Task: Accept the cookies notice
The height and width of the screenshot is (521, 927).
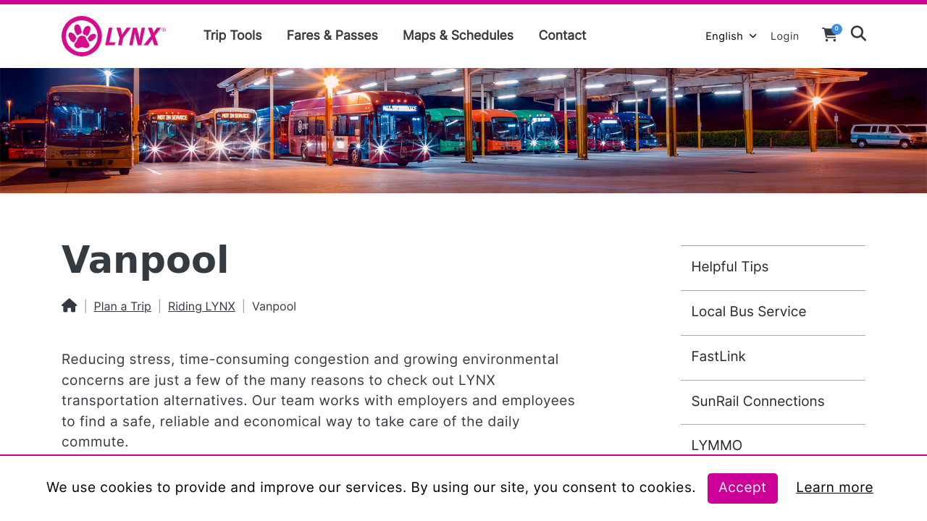Action: (x=742, y=488)
